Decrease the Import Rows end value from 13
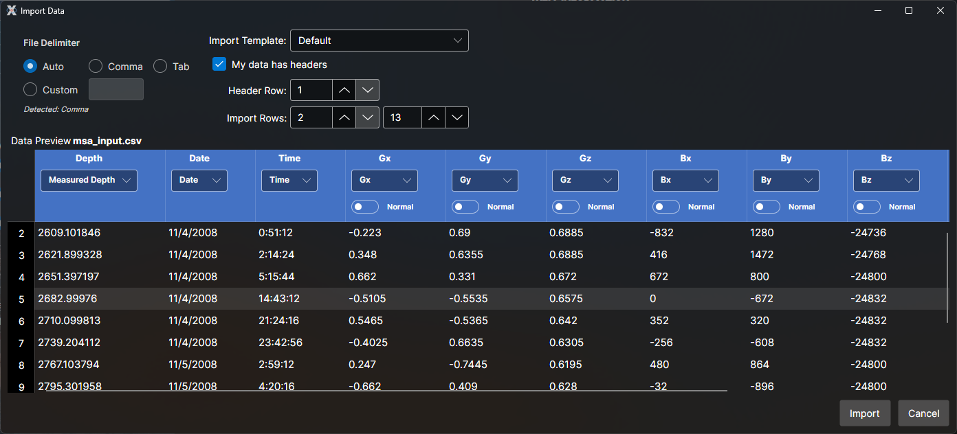This screenshot has height=434, width=957. click(456, 117)
